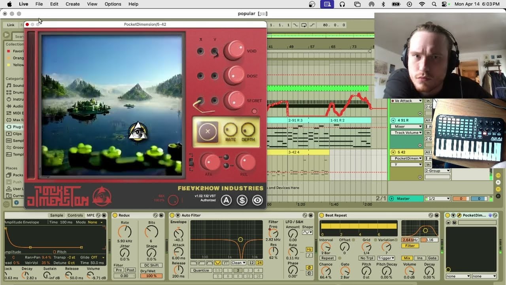Open the Edit menu
The width and height of the screenshot is (506, 285).
54,4
